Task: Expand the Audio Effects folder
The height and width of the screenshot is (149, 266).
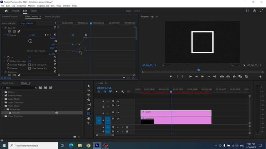Action: [2, 99]
